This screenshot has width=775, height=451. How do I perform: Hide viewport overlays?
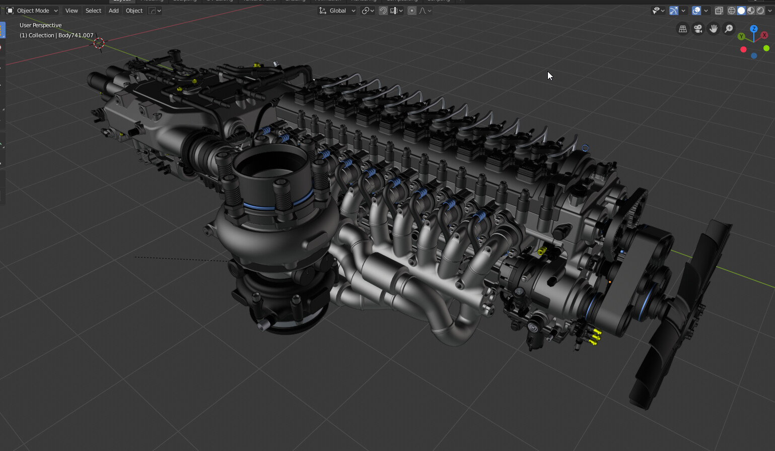click(695, 10)
